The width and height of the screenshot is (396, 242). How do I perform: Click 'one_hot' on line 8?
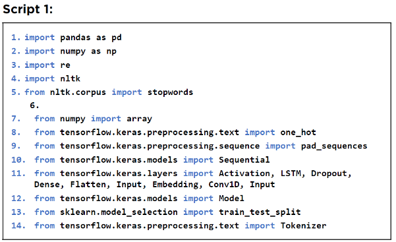tap(298, 133)
